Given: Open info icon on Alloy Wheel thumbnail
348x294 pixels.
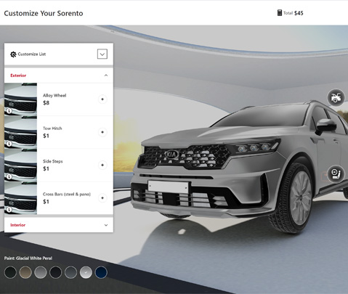Looking at the screenshot, I should (x=9, y=111).
